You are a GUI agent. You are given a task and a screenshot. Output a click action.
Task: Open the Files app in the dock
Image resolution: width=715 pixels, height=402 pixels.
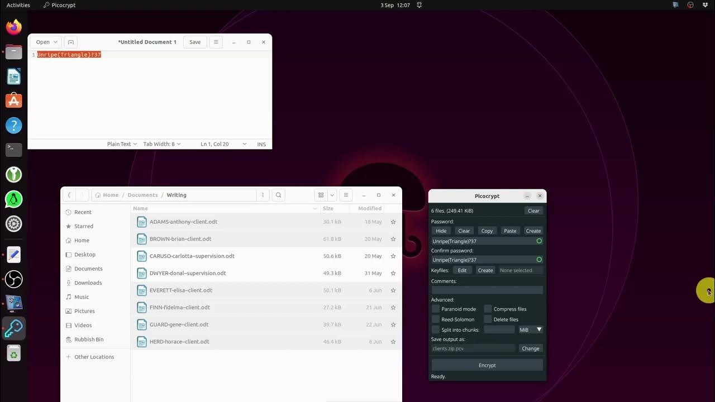pyautogui.click(x=14, y=51)
